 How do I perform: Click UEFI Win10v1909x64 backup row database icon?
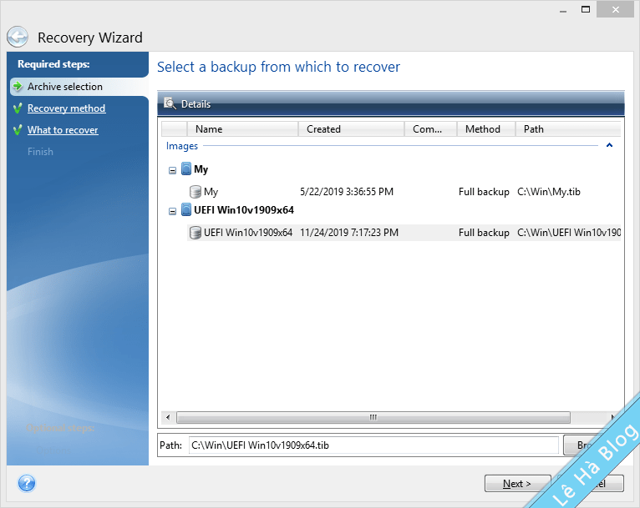click(196, 232)
